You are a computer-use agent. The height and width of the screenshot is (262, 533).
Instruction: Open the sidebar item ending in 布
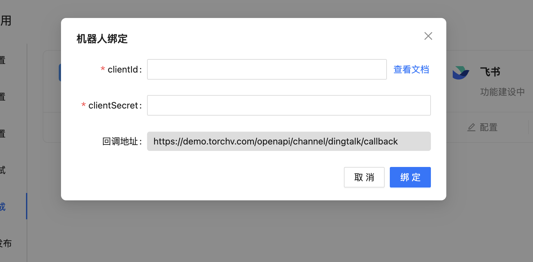point(6,243)
